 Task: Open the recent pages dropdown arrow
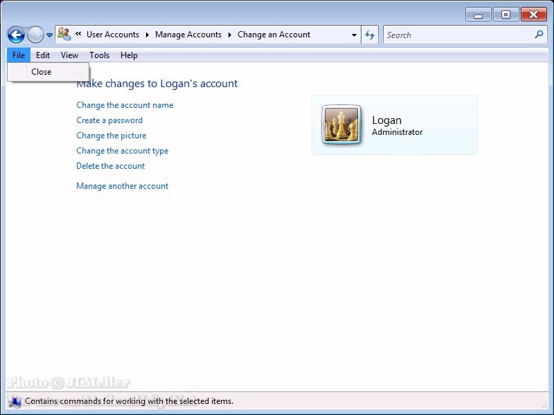[x=49, y=35]
